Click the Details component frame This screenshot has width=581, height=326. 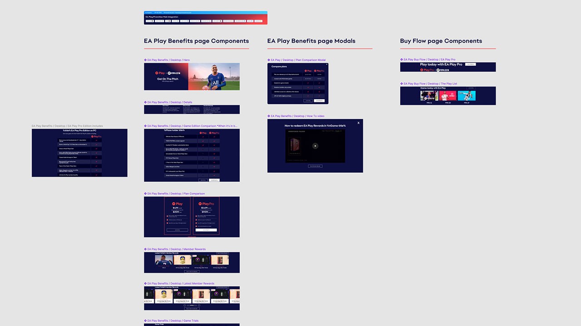pos(192,110)
